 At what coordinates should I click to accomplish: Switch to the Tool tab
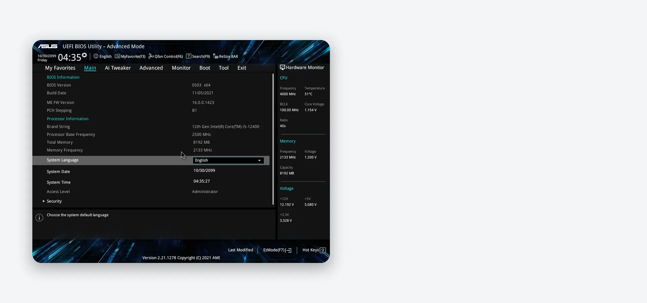tap(224, 68)
